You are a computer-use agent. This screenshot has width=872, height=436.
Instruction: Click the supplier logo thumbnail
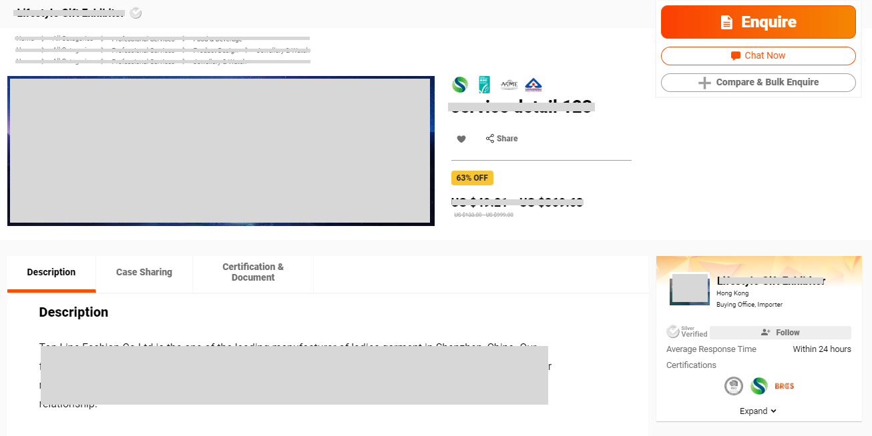tap(690, 288)
